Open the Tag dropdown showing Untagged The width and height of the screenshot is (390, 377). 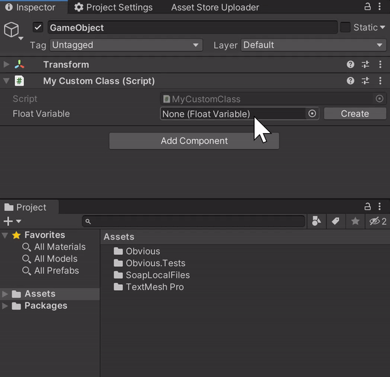tap(125, 45)
